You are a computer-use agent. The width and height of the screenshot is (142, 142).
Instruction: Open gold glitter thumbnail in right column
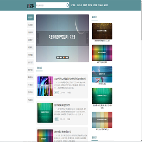tap(102, 31)
